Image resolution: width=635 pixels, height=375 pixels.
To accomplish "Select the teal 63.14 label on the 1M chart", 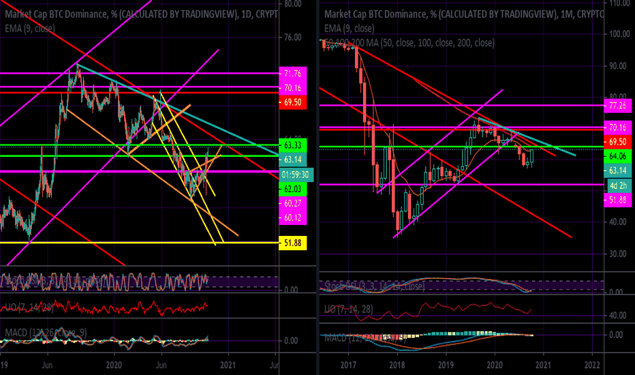I will [x=617, y=170].
